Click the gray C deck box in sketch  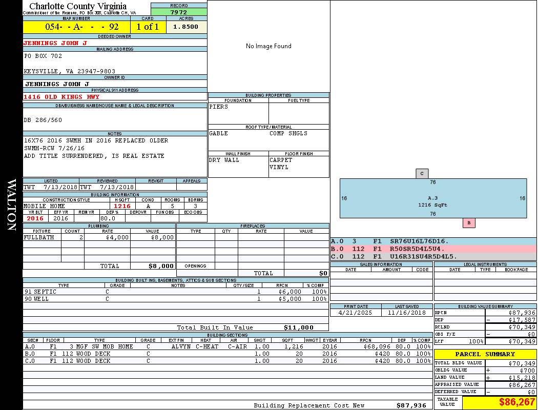point(422,174)
